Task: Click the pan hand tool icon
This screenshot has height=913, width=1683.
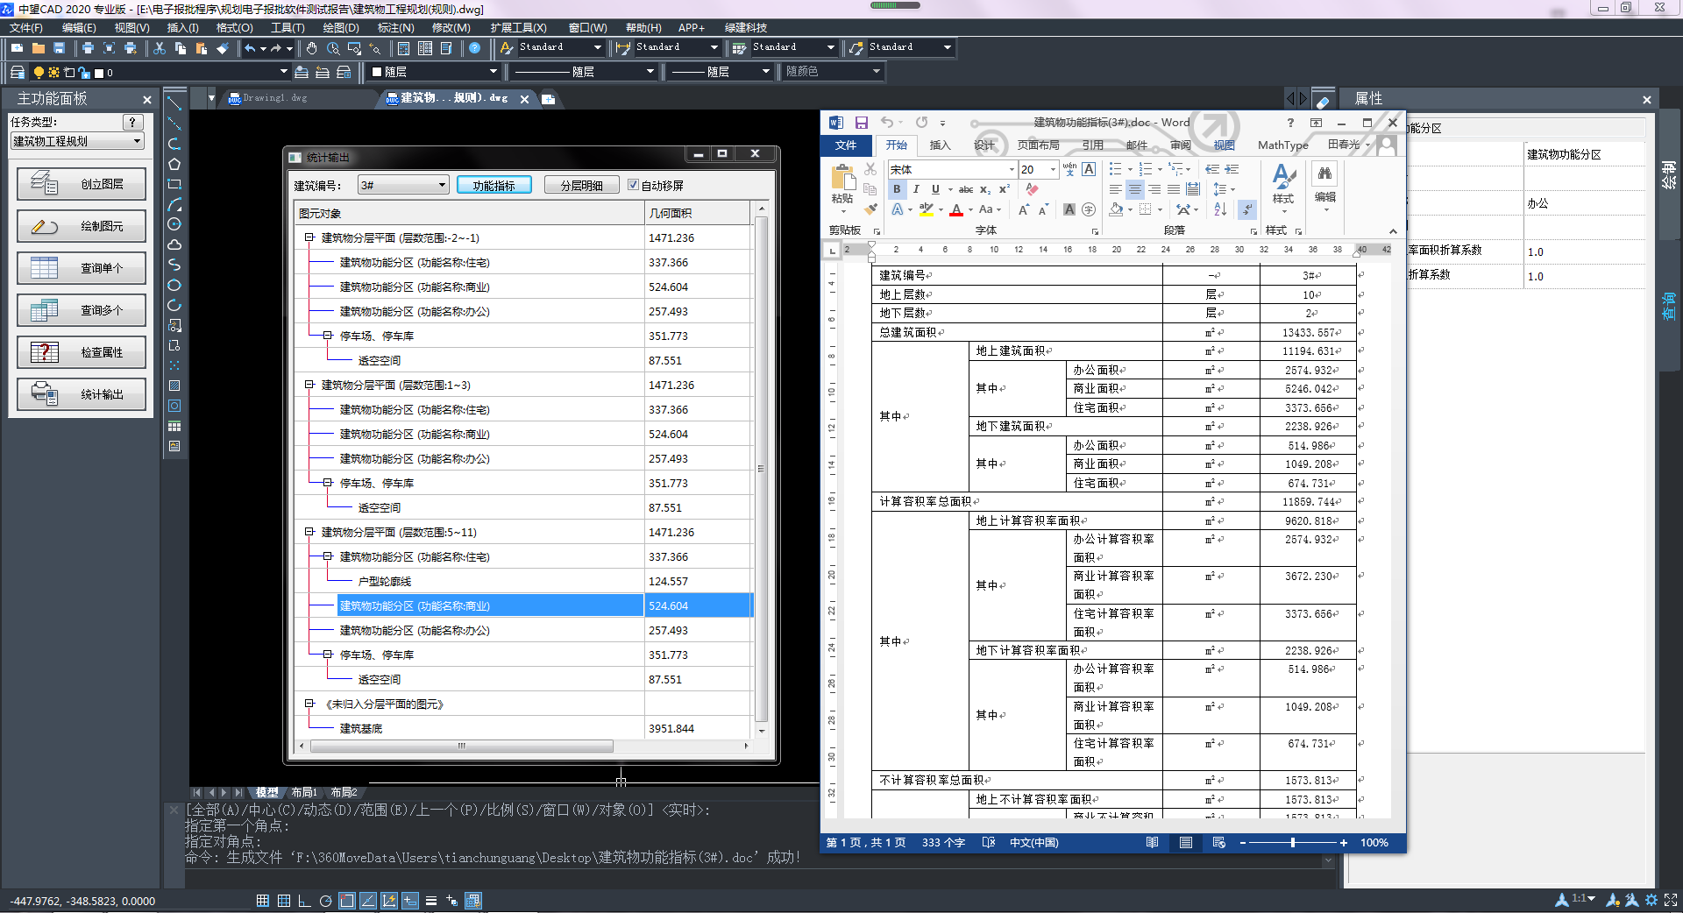Action: pos(311,48)
